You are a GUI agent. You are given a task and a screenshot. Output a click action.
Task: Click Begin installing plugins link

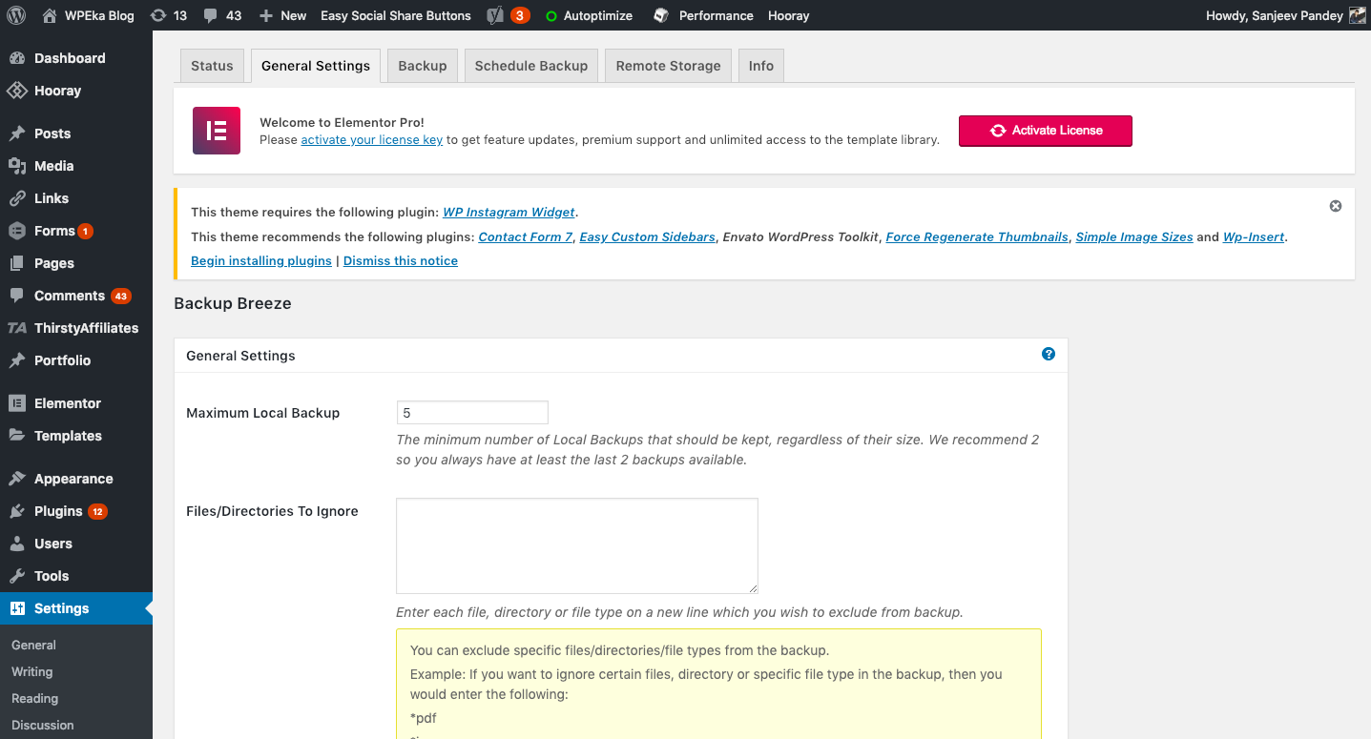(x=261, y=261)
